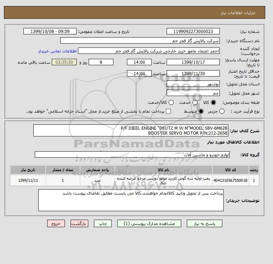This screenshot has height=264, width=273.
Task: Click the delivery province field بوشهر
Action: (193, 84)
